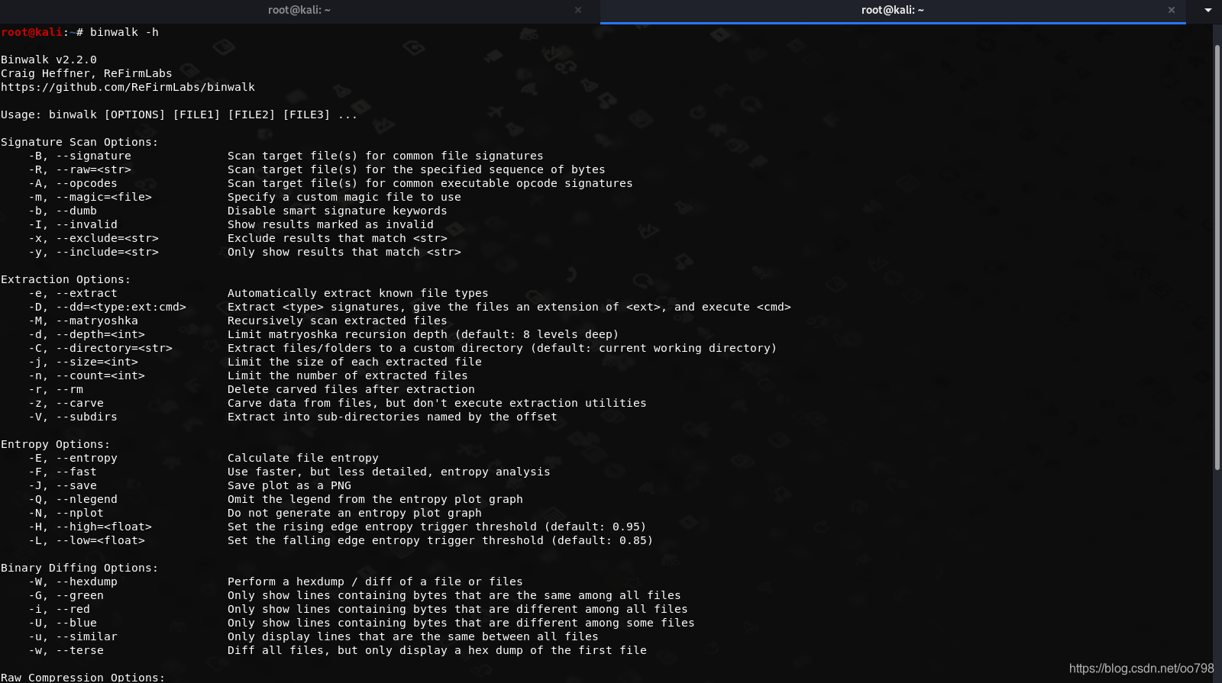Click the '-b, --dumb' option

click(x=63, y=211)
